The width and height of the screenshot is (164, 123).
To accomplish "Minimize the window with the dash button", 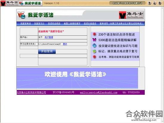I will click(x=154, y=3).
